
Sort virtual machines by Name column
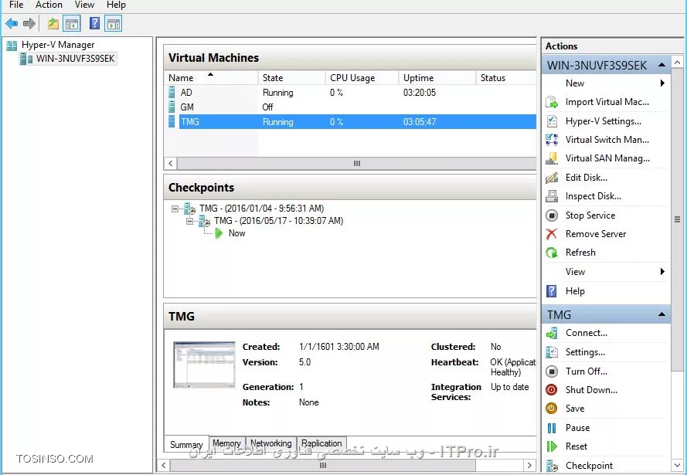pos(211,77)
